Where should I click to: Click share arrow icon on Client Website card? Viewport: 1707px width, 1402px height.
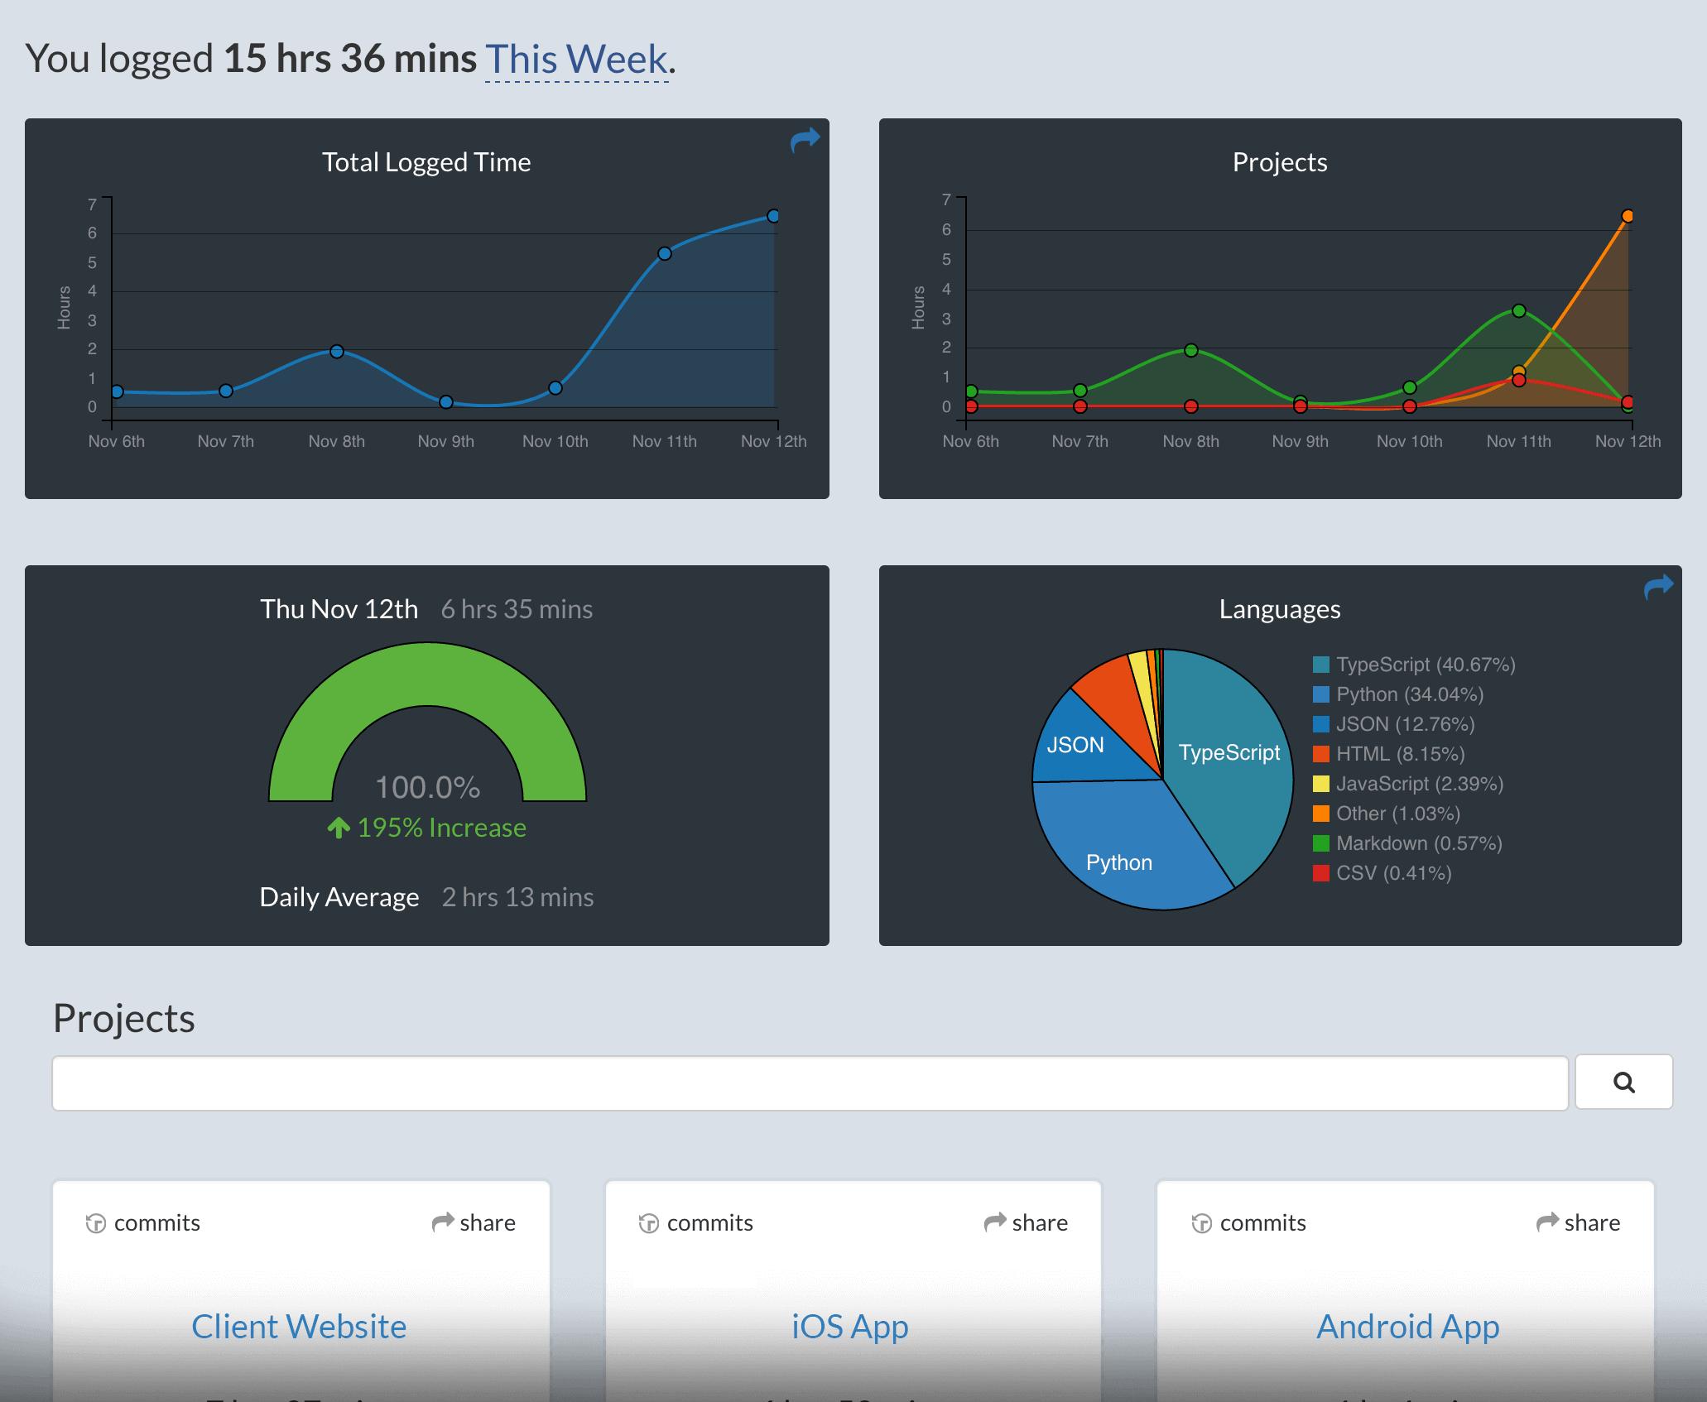tap(443, 1222)
